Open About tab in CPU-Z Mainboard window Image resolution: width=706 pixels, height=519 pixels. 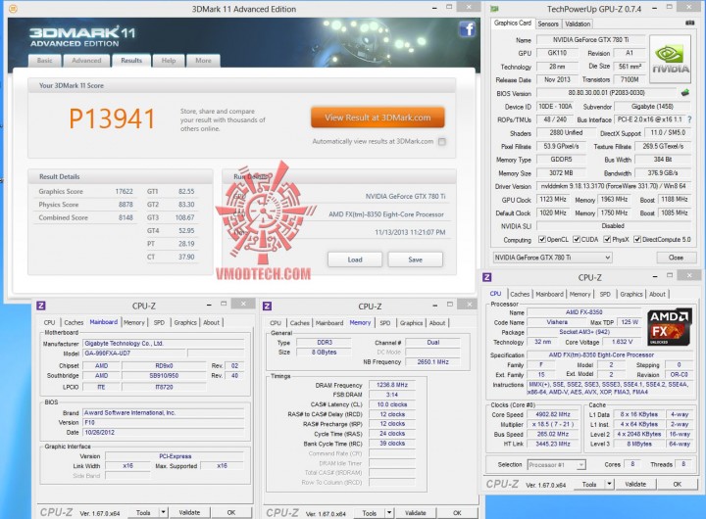[211, 322]
